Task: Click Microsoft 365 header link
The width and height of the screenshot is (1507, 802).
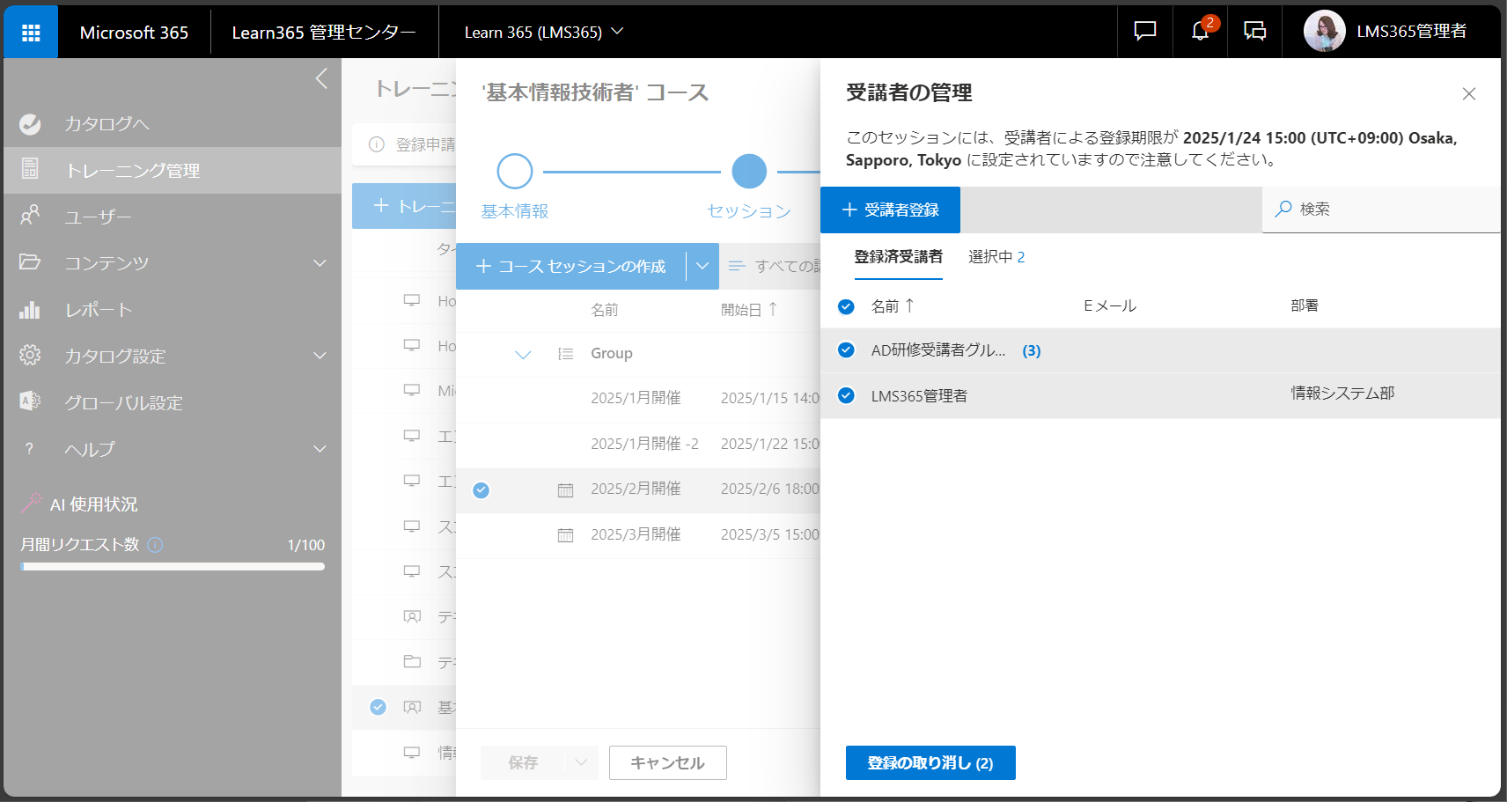Action: pos(134,33)
